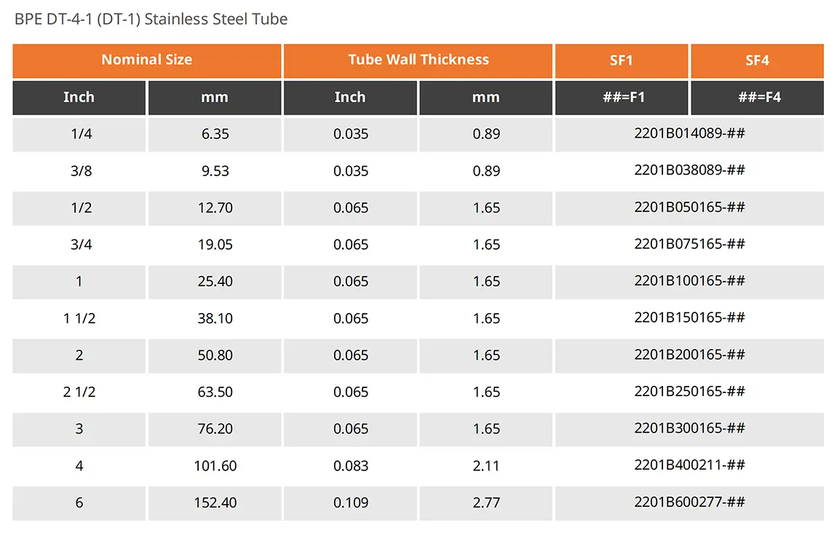837x533 pixels.
Task: Select the 2 1/2 inch size cell
Action: 79,392
